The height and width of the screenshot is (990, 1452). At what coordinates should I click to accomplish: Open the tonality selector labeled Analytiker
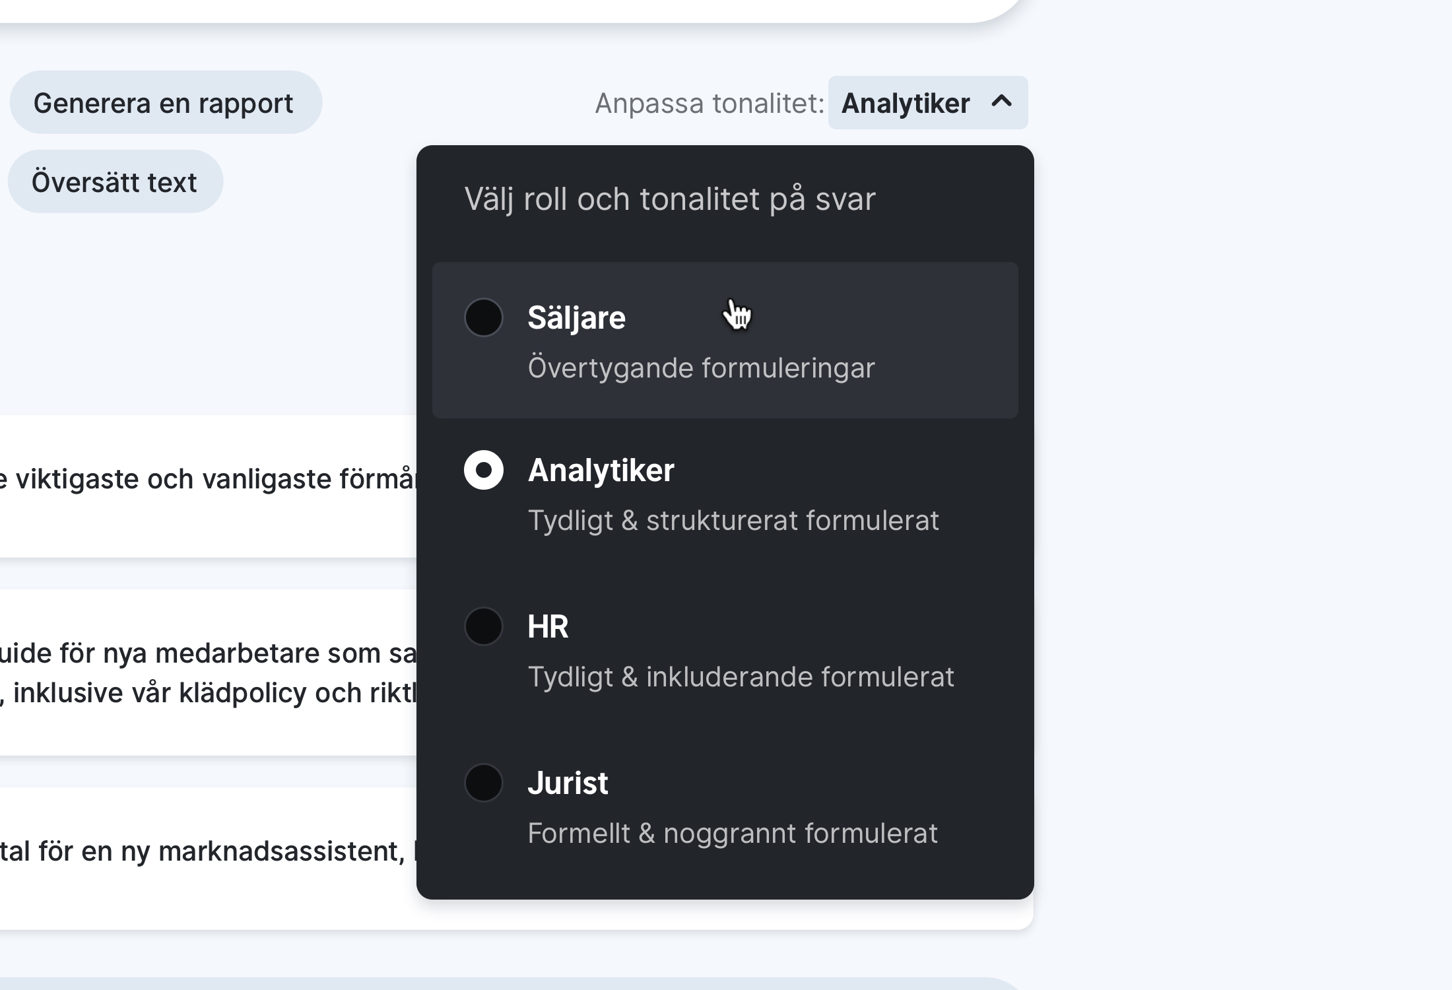(x=927, y=103)
